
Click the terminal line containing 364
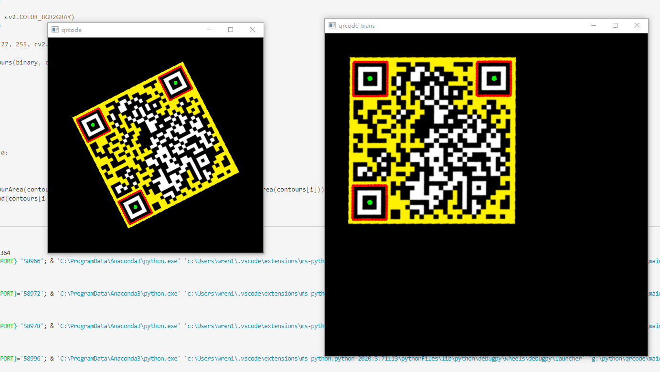pos(5,253)
